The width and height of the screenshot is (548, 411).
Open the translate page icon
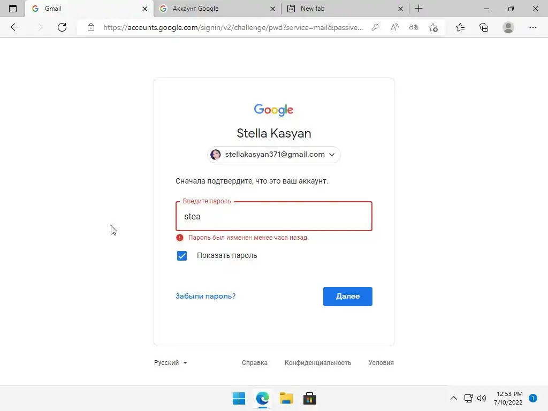pyautogui.click(x=414, y=27)
